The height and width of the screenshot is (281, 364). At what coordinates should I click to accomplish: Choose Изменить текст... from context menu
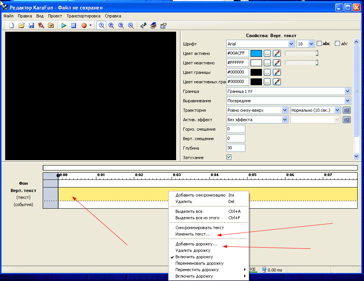point(209,234)
